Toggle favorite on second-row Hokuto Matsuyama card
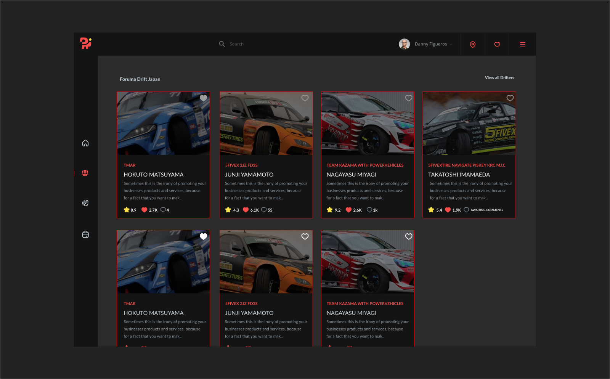610x379 pixels. click(x=204, y=236)
